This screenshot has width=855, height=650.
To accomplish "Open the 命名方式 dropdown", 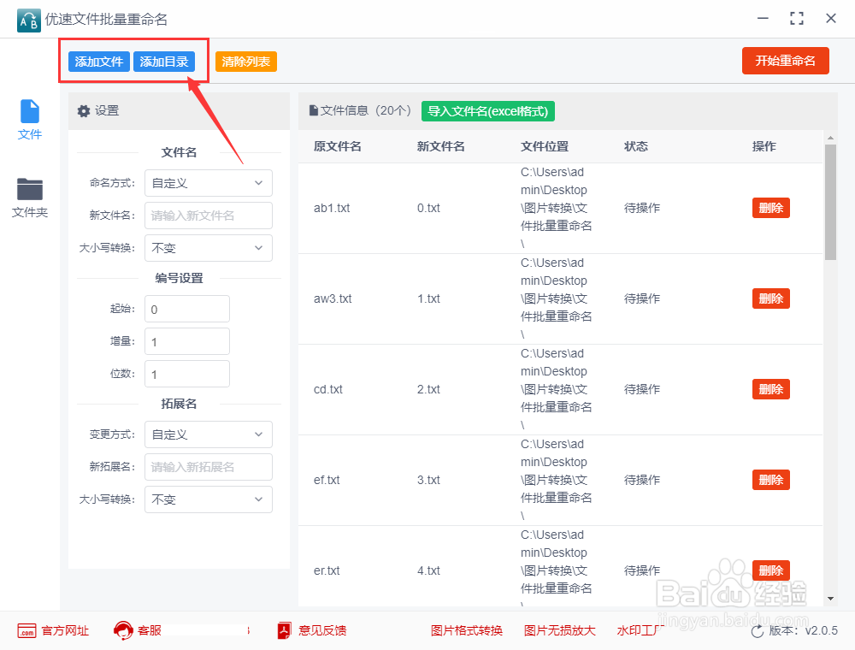I will pyautogui.click(x=209, y=183).
